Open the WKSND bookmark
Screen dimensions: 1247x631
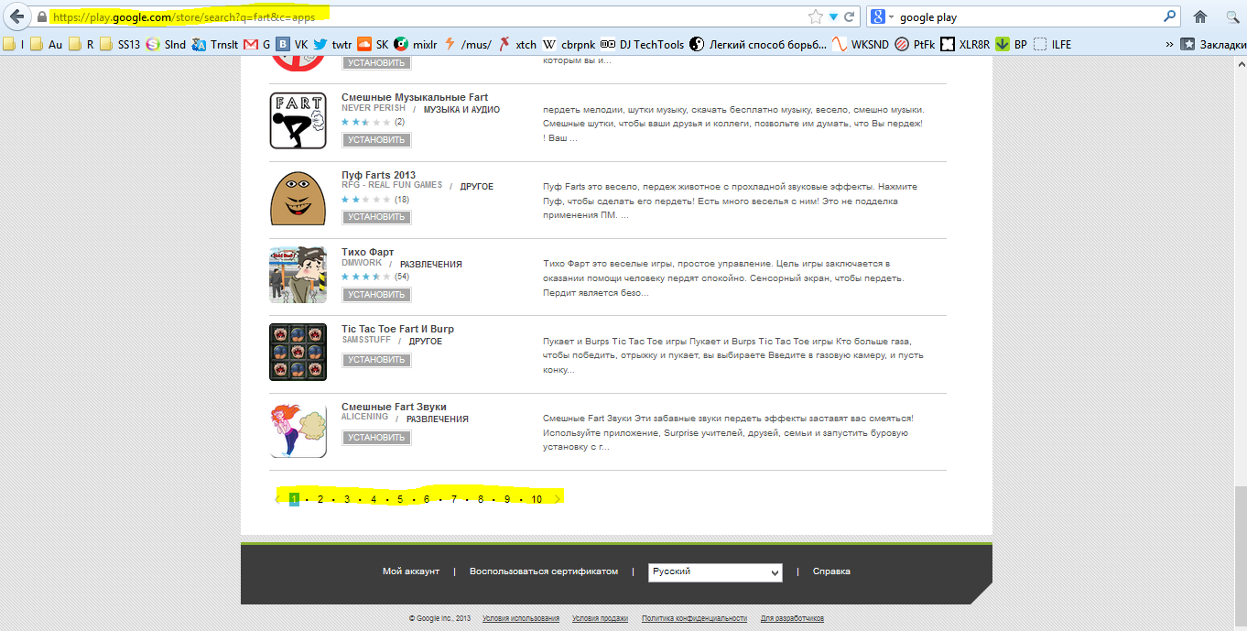tap(860, 44)
